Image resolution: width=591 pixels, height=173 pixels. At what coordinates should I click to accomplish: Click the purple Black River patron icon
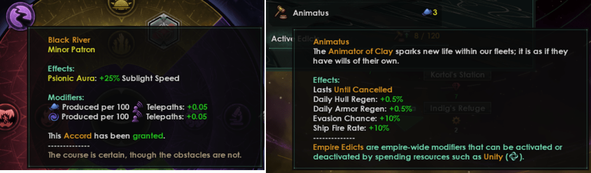[19, 15]
